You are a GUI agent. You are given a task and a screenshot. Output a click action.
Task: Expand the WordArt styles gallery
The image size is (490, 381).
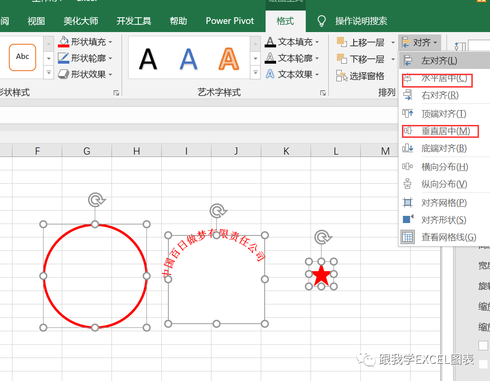coord(256,73)
